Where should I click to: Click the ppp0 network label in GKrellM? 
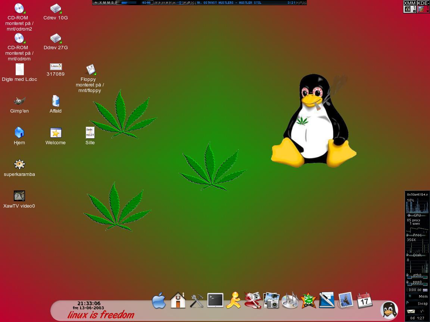point(417,282)
